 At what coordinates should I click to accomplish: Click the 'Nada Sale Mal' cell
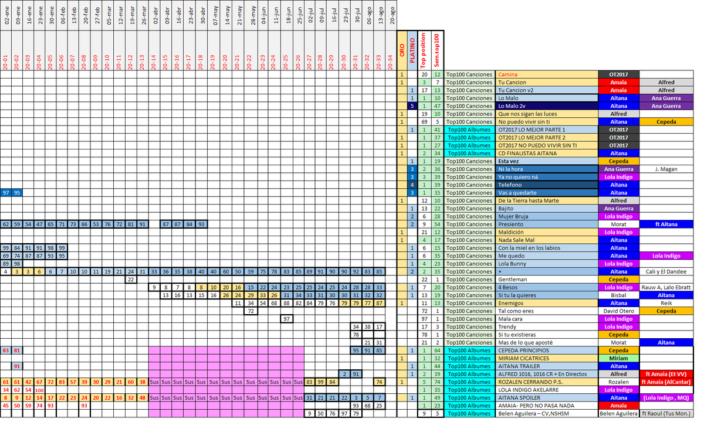tap(546, 240)
